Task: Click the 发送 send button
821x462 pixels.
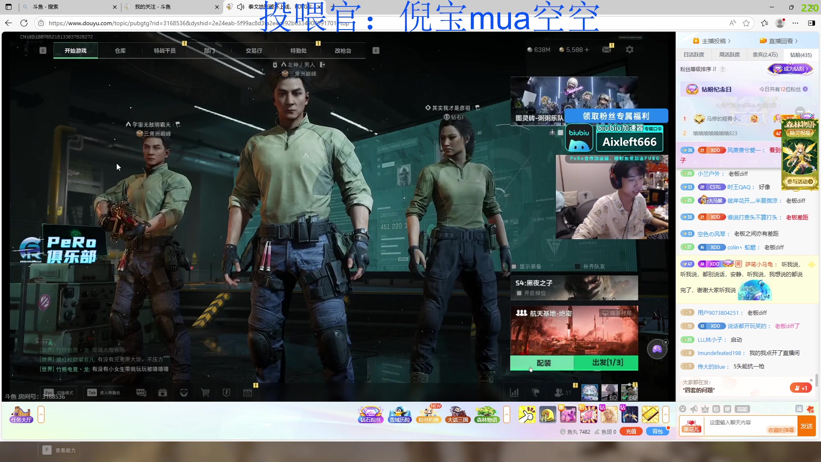Action: (806, 426)
